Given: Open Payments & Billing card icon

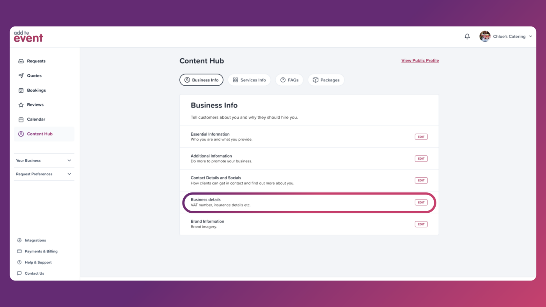Looking at the screenshot, I should tap(19, 251).
